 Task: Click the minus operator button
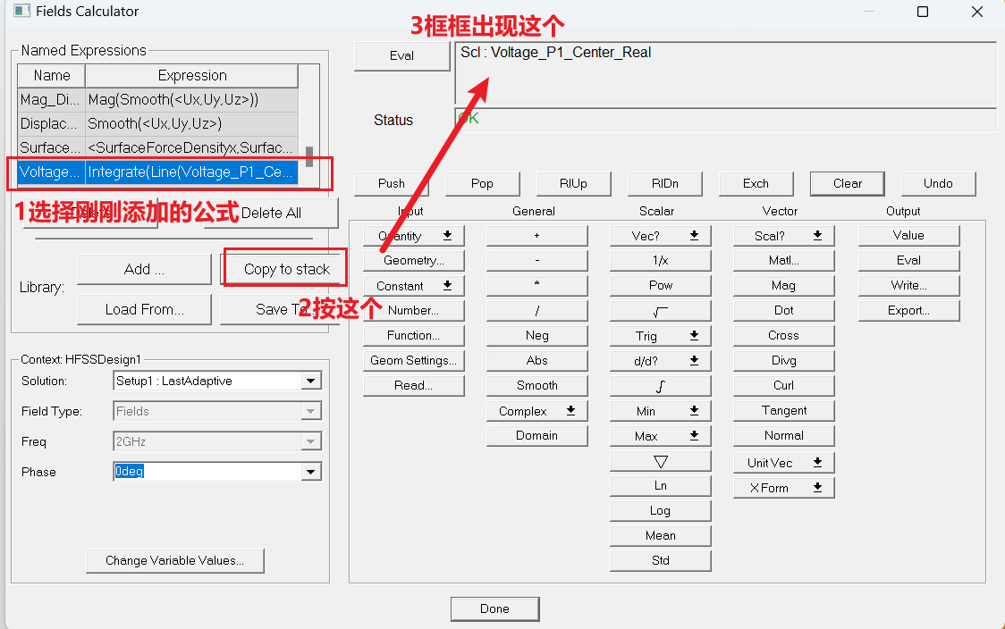pos(537,261)
